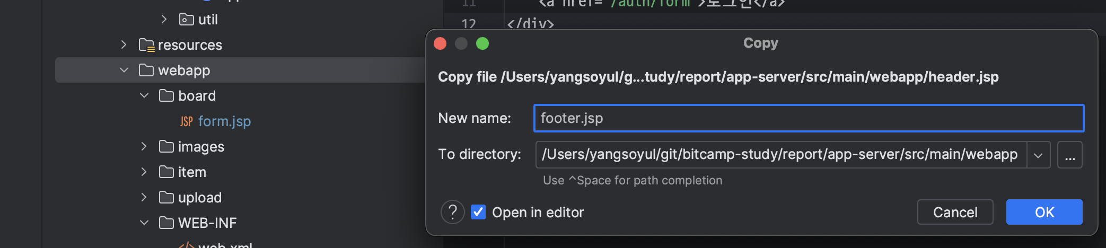
Task: Click the To directory path field
Action: (x=781, y=154)
